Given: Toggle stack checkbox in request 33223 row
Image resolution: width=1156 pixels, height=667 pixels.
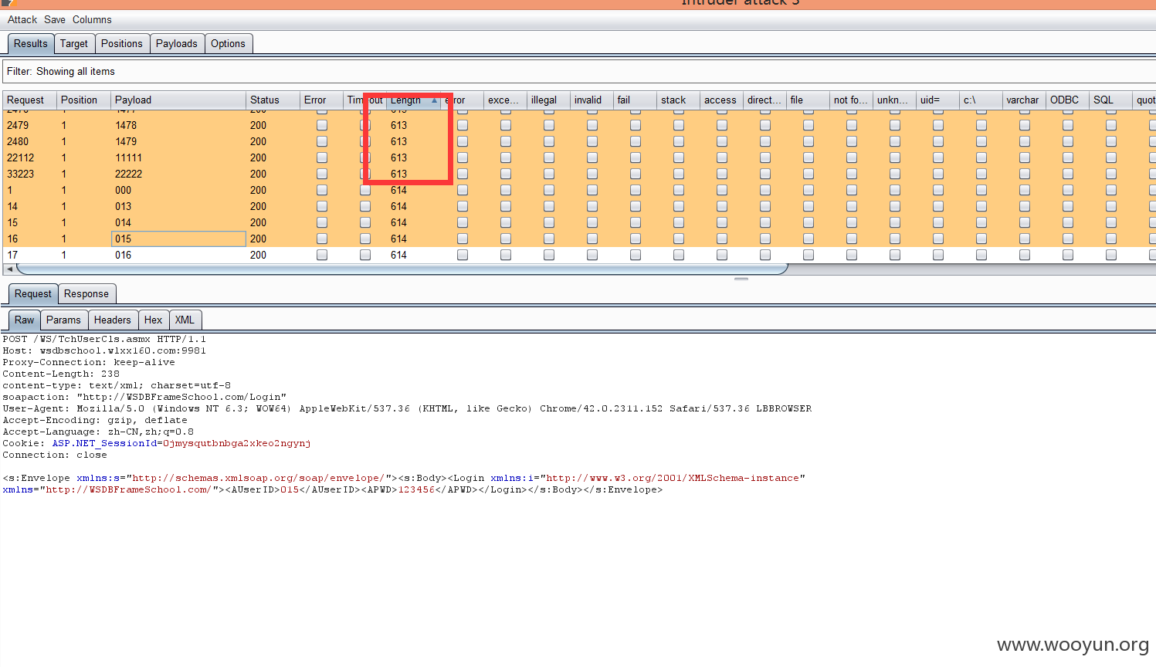Looking at the screenshot, I should coord(679,174).
